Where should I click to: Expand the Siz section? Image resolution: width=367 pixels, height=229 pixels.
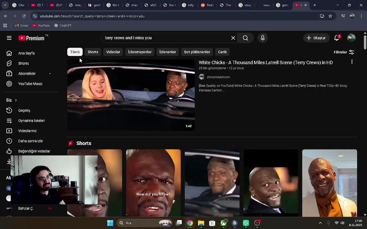coord(11,100)
